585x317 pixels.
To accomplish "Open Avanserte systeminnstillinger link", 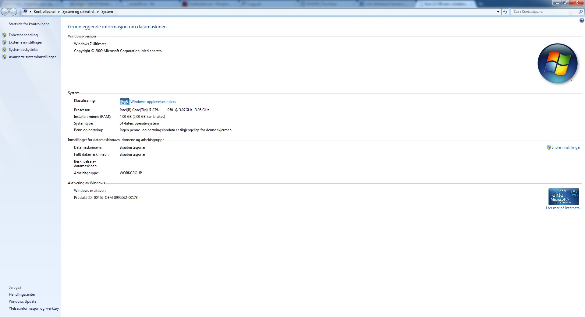I will [32, 57].
